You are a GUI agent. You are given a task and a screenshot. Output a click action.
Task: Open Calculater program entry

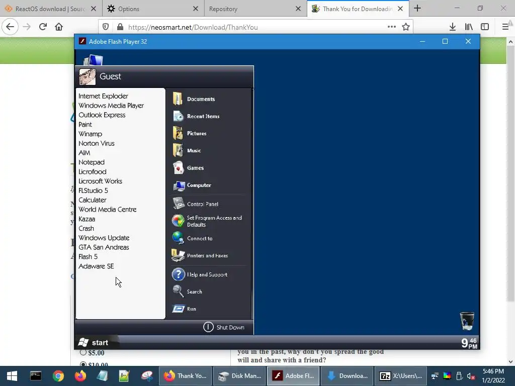point(93,200)
